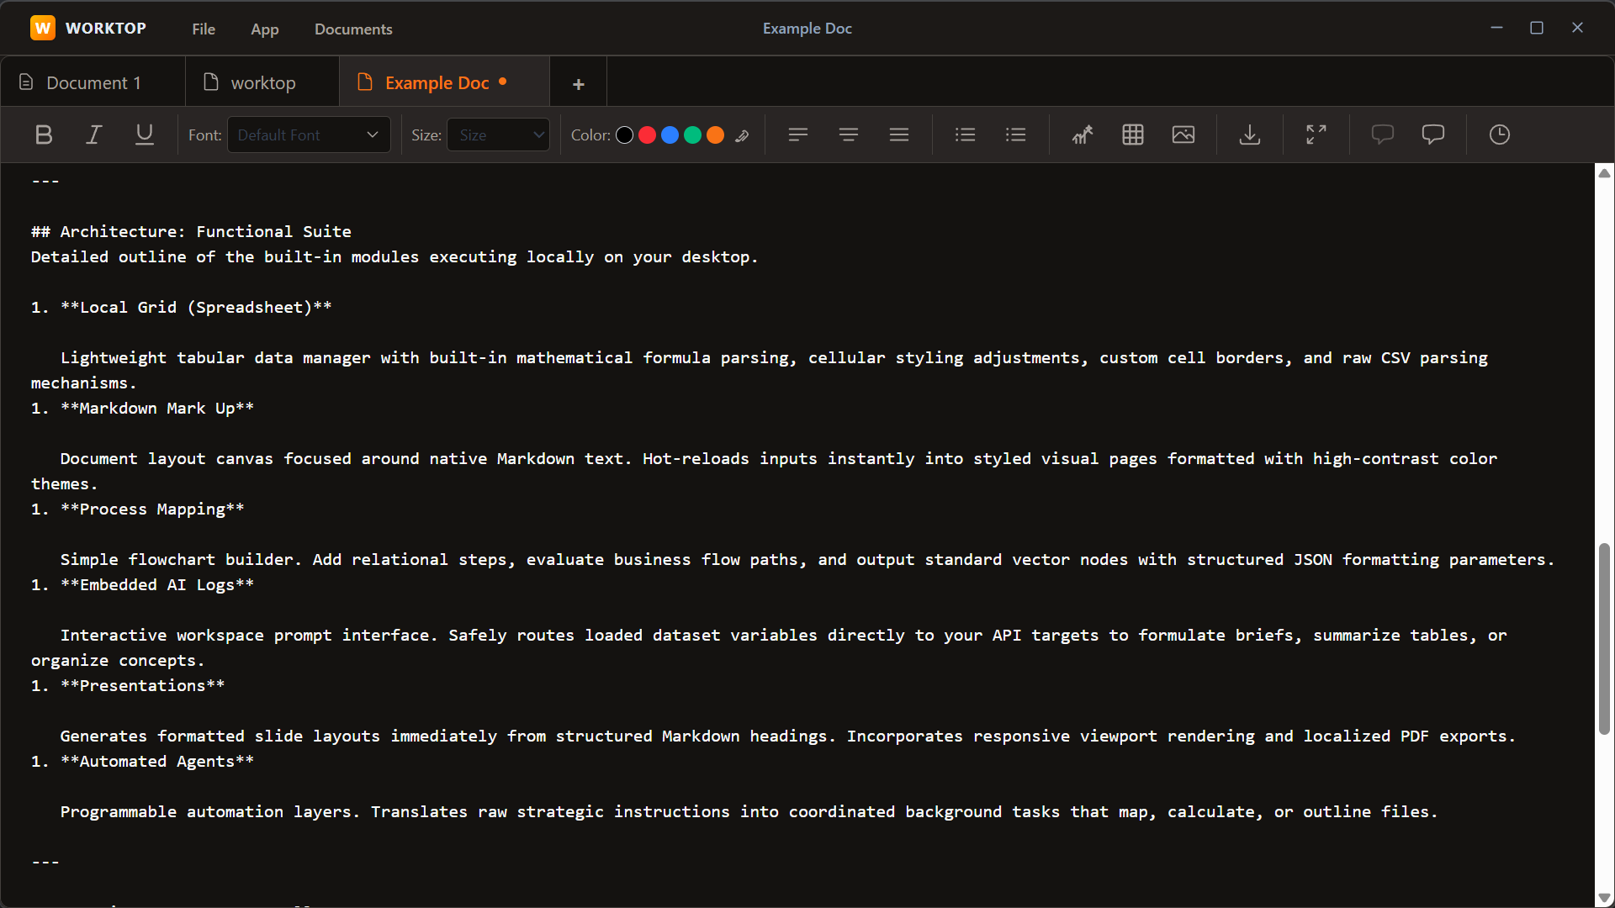The height and width of the screenshot is (908, 1615).
Task: Insert a numbered list
Action: coord(1016,135)
